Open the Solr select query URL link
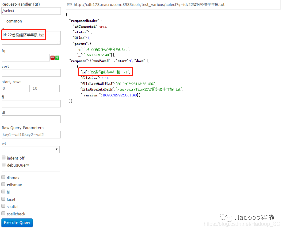The width and height of the screenshot is (283, 230). pyautogui.click(x=149, y=5)
